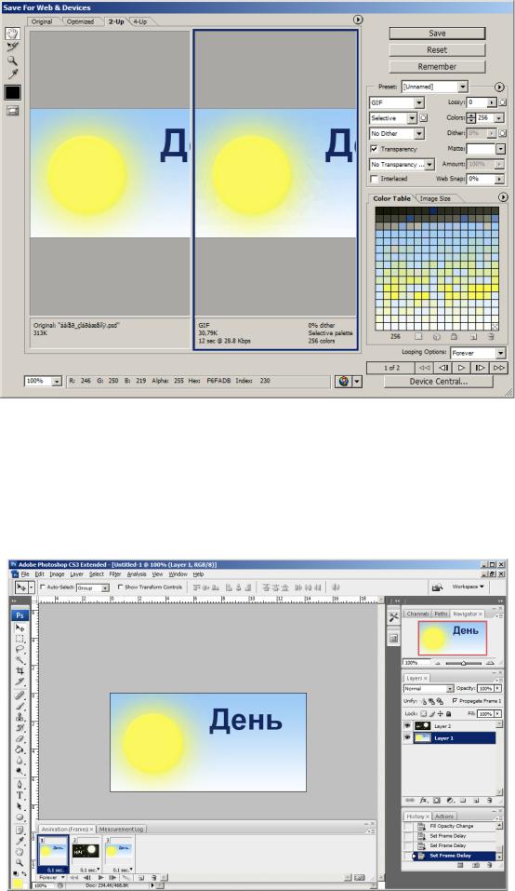Click the Reset button

(x=437, y=50)
